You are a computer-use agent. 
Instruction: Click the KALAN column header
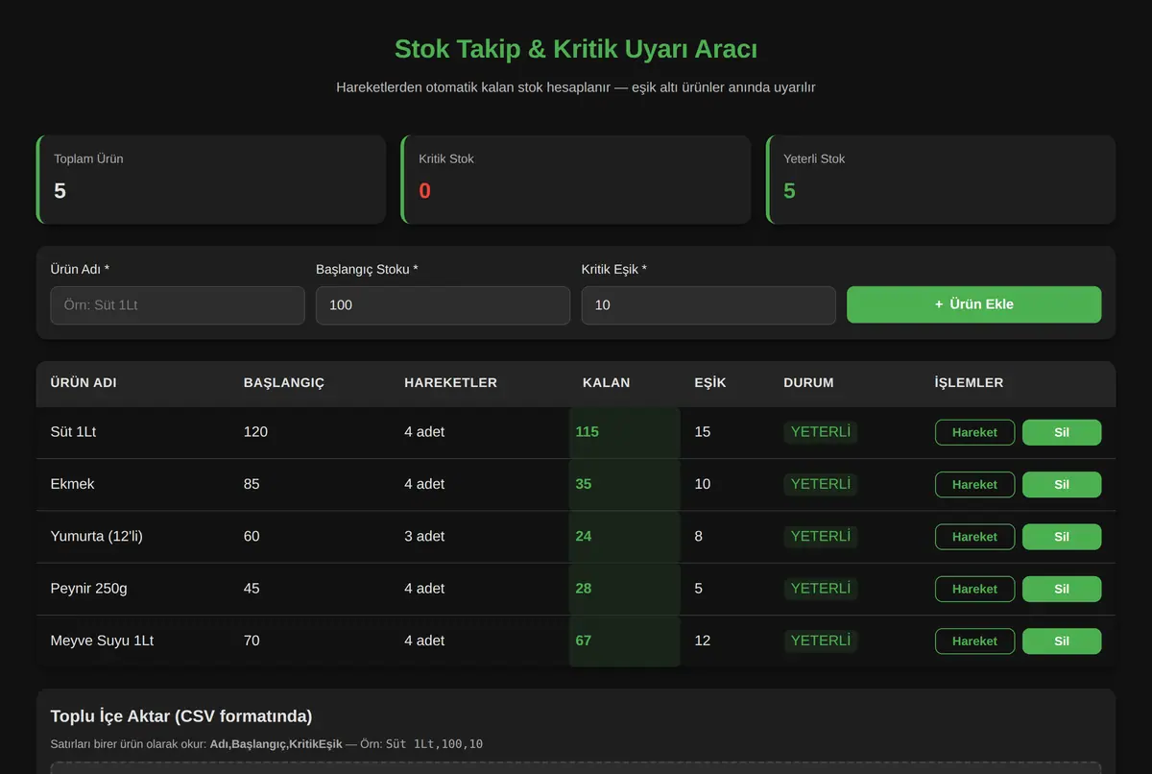pos(607,382)
